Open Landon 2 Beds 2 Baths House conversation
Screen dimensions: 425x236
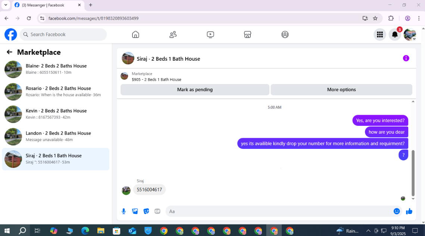click(56, 137)
